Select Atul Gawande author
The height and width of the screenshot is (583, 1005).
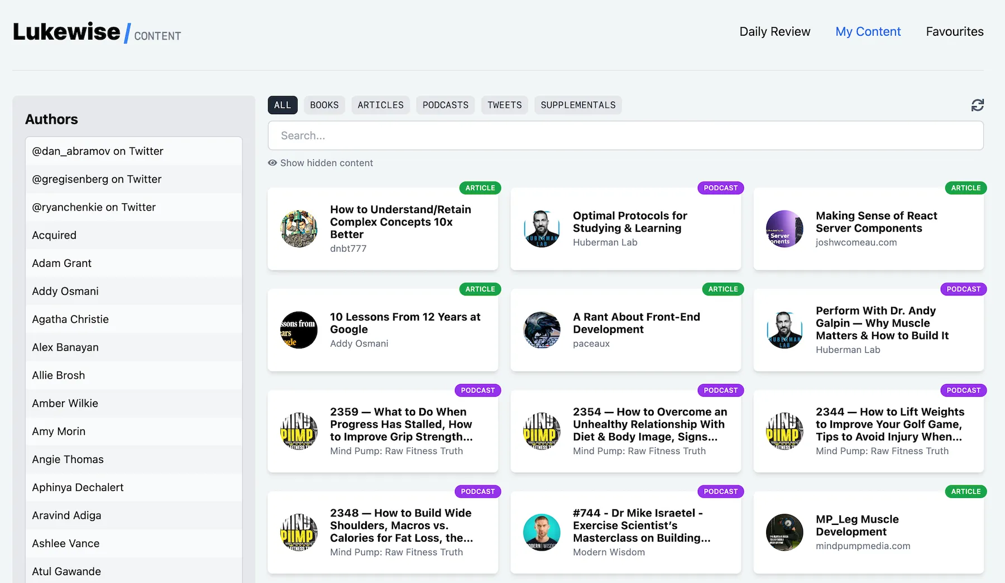[133, 571]
